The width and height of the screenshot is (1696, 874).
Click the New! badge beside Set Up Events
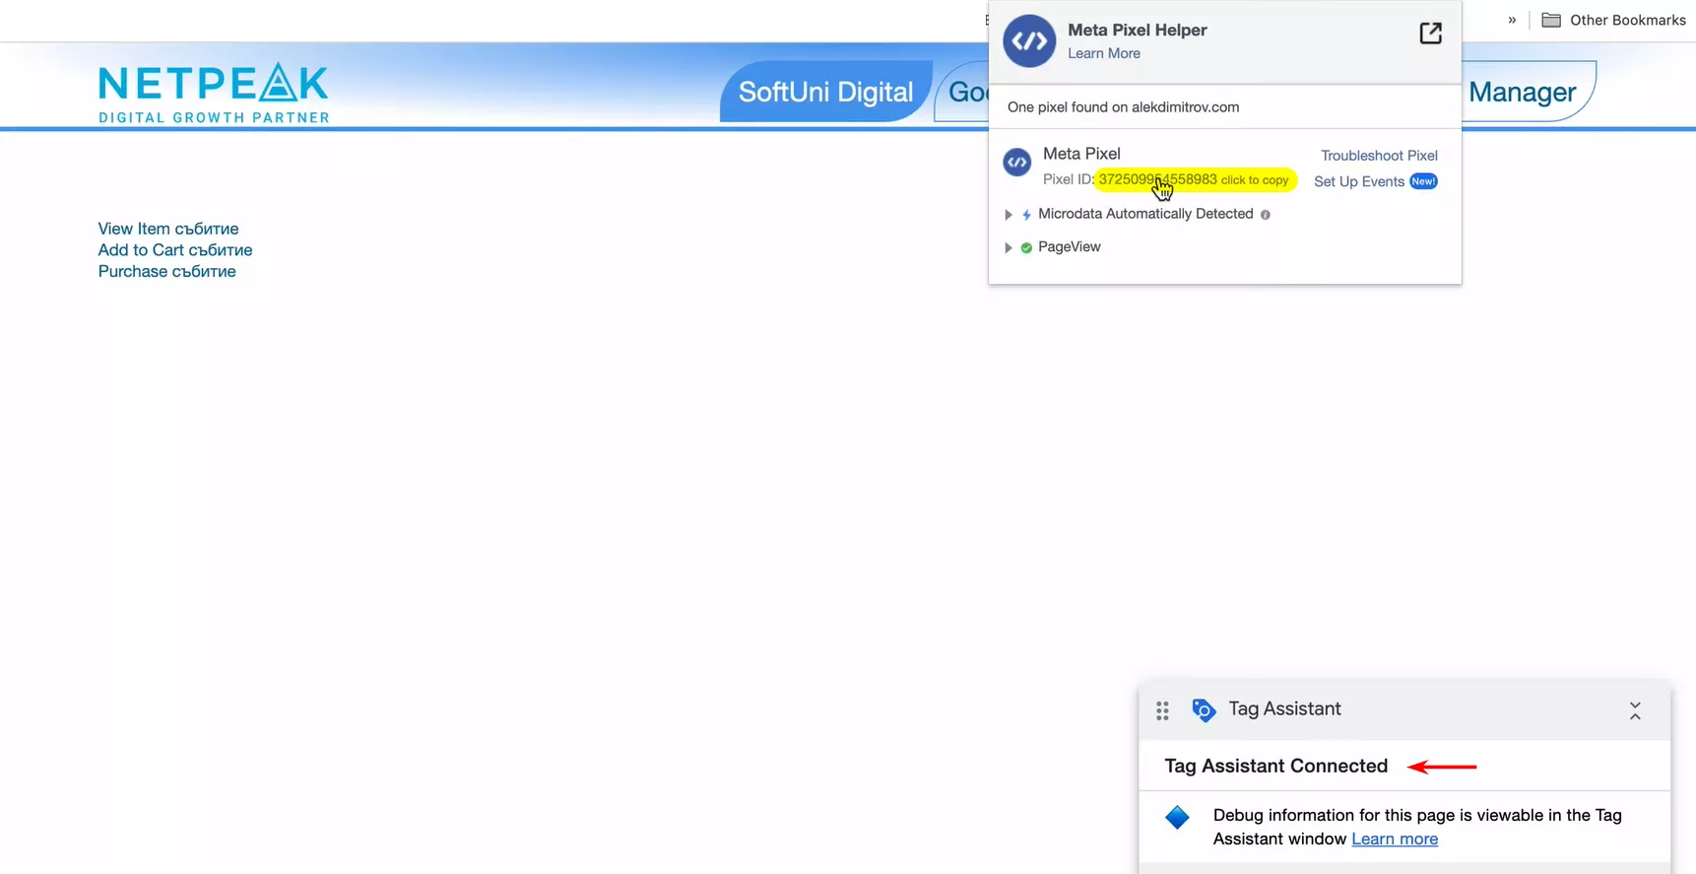pyautogui.click(x=1423, y=181)
